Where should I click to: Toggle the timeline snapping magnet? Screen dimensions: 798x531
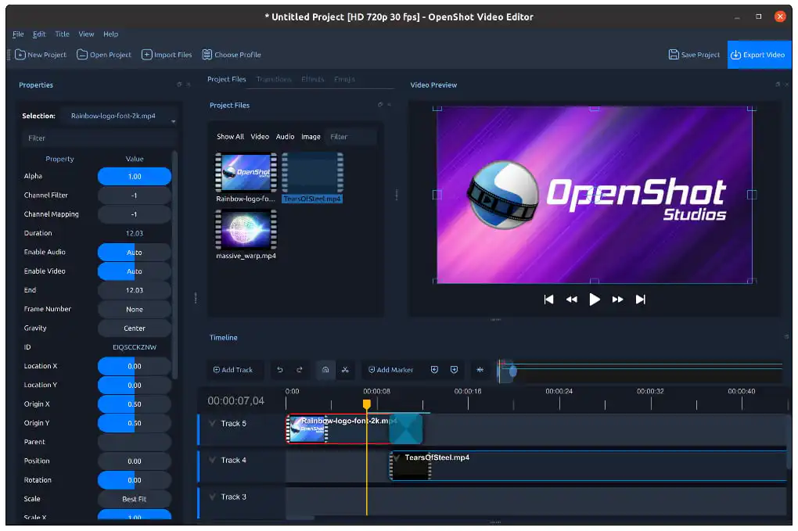(325, 370)
